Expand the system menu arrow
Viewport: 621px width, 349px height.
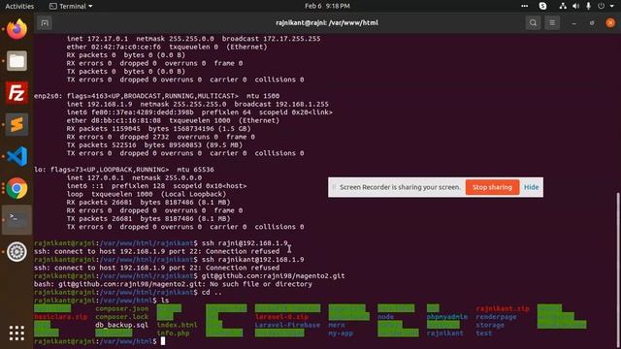612,6
